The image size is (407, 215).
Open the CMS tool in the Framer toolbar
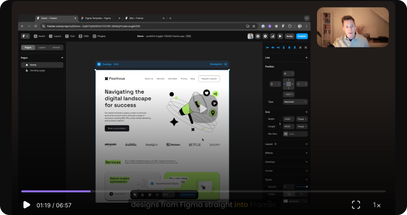pos(84,36)
